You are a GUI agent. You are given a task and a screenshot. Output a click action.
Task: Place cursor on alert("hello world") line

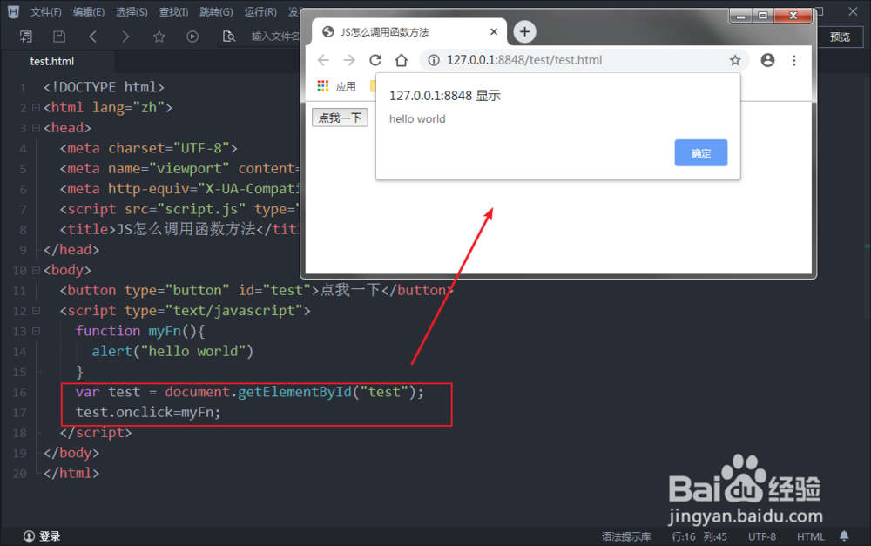pos(172,351)
